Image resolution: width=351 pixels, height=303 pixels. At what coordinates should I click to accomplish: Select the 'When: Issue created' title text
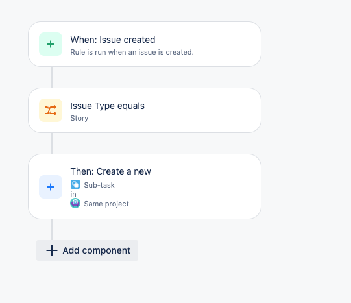[113, 40]
